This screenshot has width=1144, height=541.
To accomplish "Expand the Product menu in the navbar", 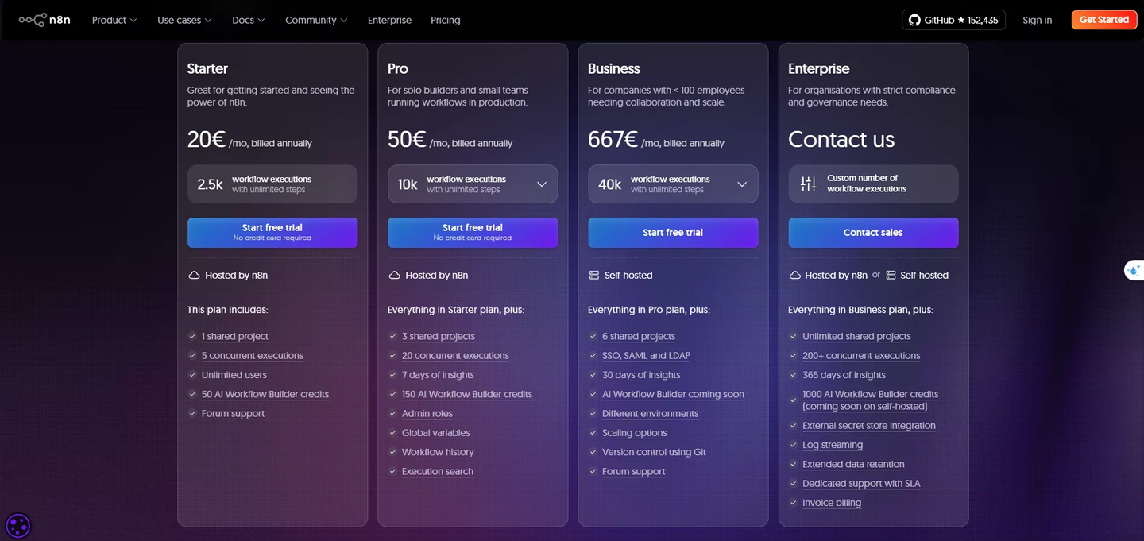I will [114, 20].
